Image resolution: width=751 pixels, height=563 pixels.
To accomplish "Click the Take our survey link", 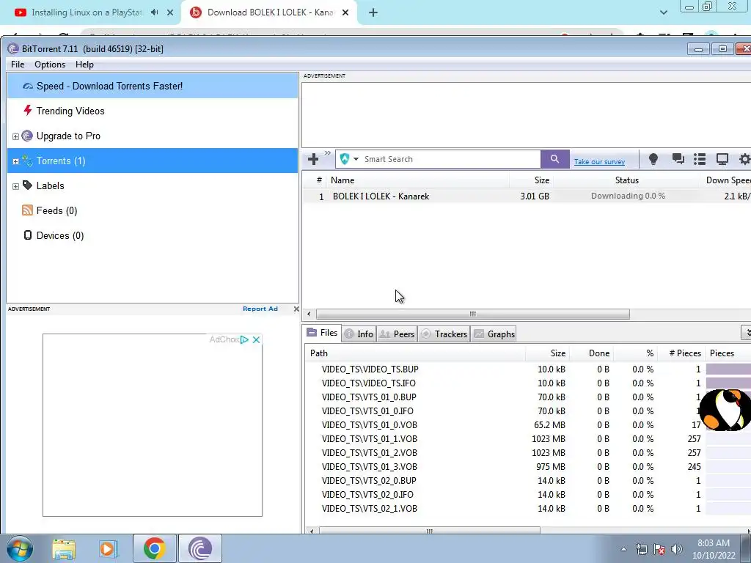I will point(599,162).
